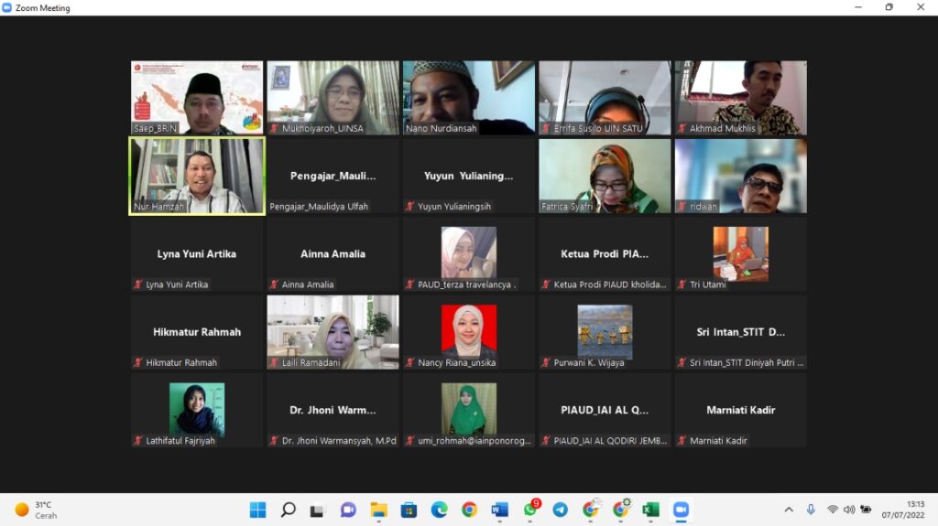Switch to Excel in the taskbar

tap(650, 510)
